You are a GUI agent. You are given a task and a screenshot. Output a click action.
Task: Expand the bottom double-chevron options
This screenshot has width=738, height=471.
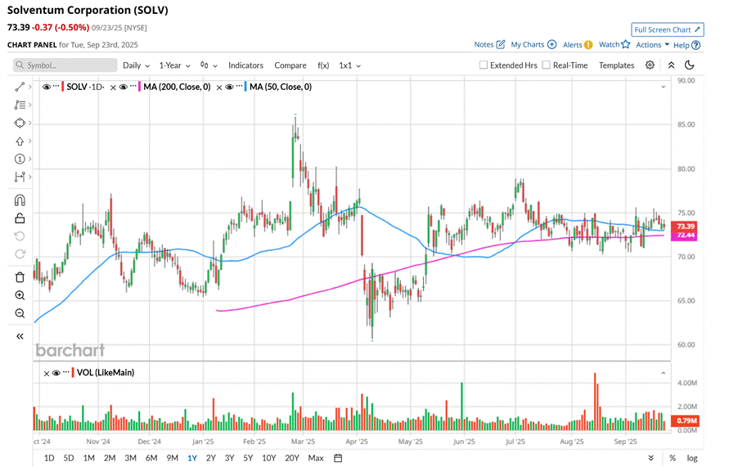point(651,458)
